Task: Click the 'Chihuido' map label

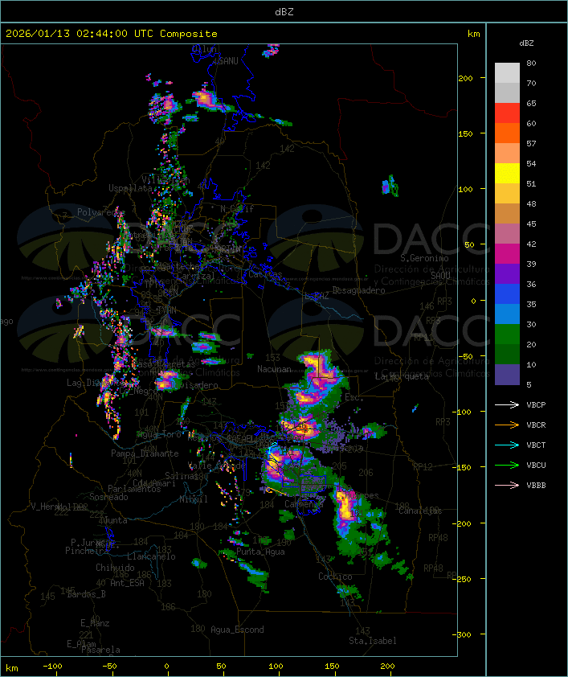Action: pos(115,568)
